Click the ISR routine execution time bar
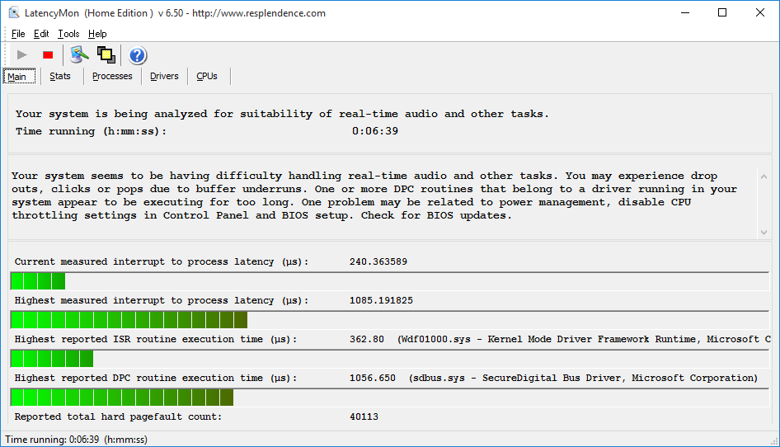This screenshot has height=447, width=780. tap(389, 359)
